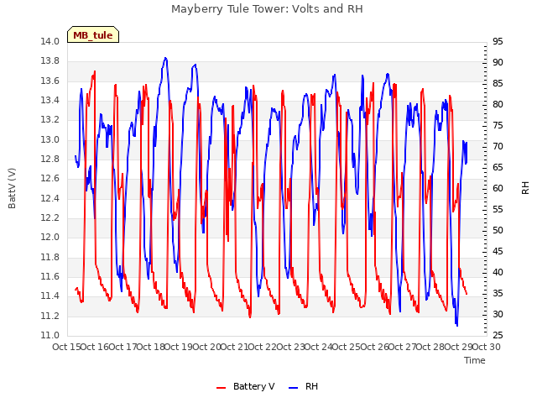Click the 70 right axis tick

click(498, 146)
